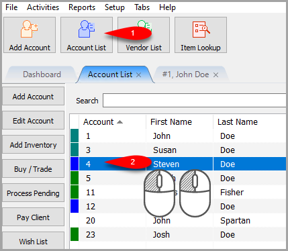
Task: Open the Activities menu
Action: 43,7
